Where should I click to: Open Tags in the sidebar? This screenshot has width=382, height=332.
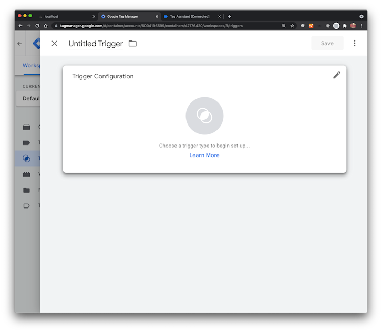tap(28, 143)
